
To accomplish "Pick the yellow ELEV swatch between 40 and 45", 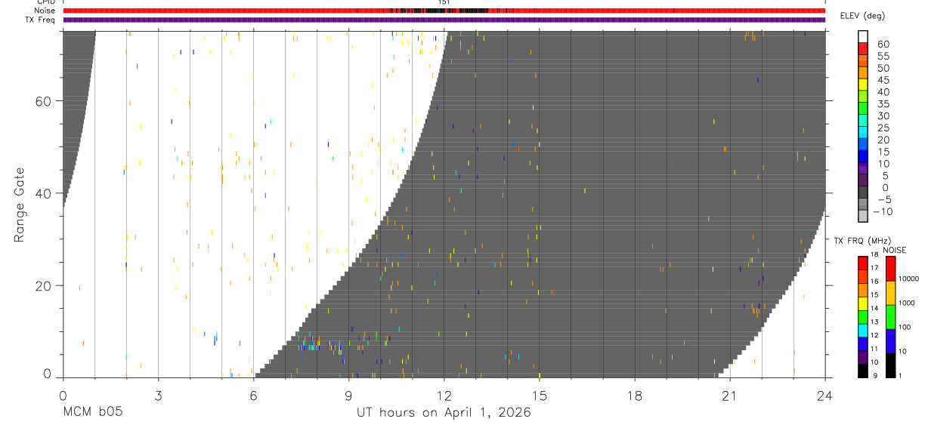I will [863, 85].
